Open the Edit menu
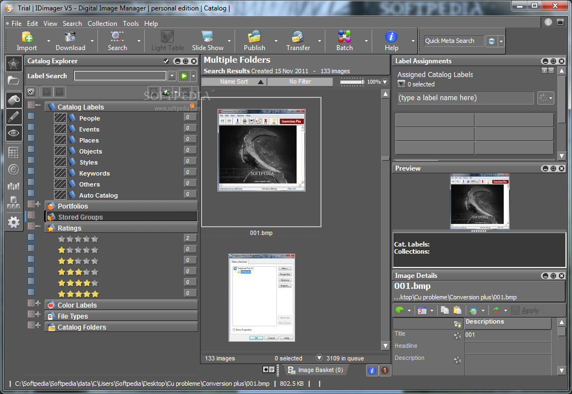 point(32,24)
